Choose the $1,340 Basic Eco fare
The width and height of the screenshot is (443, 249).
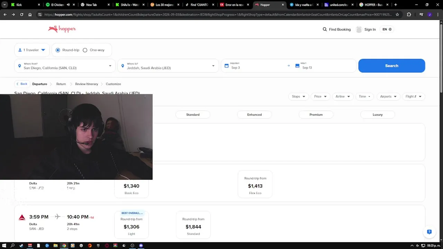pos(131,186)
